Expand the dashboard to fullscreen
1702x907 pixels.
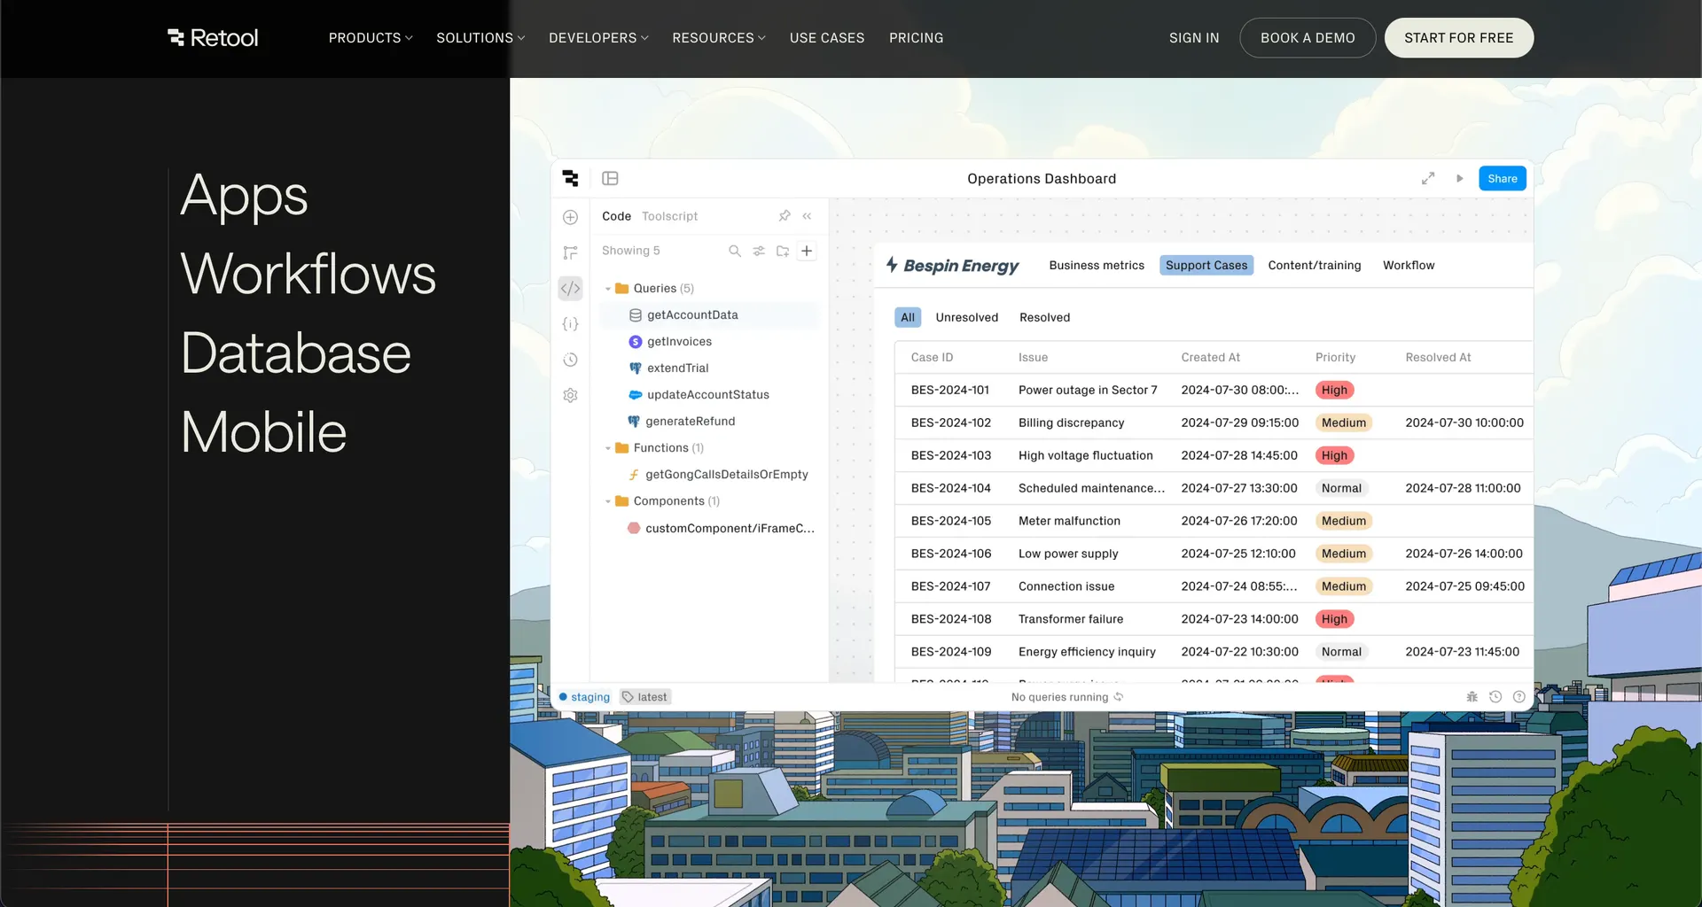click(1428, 178)
